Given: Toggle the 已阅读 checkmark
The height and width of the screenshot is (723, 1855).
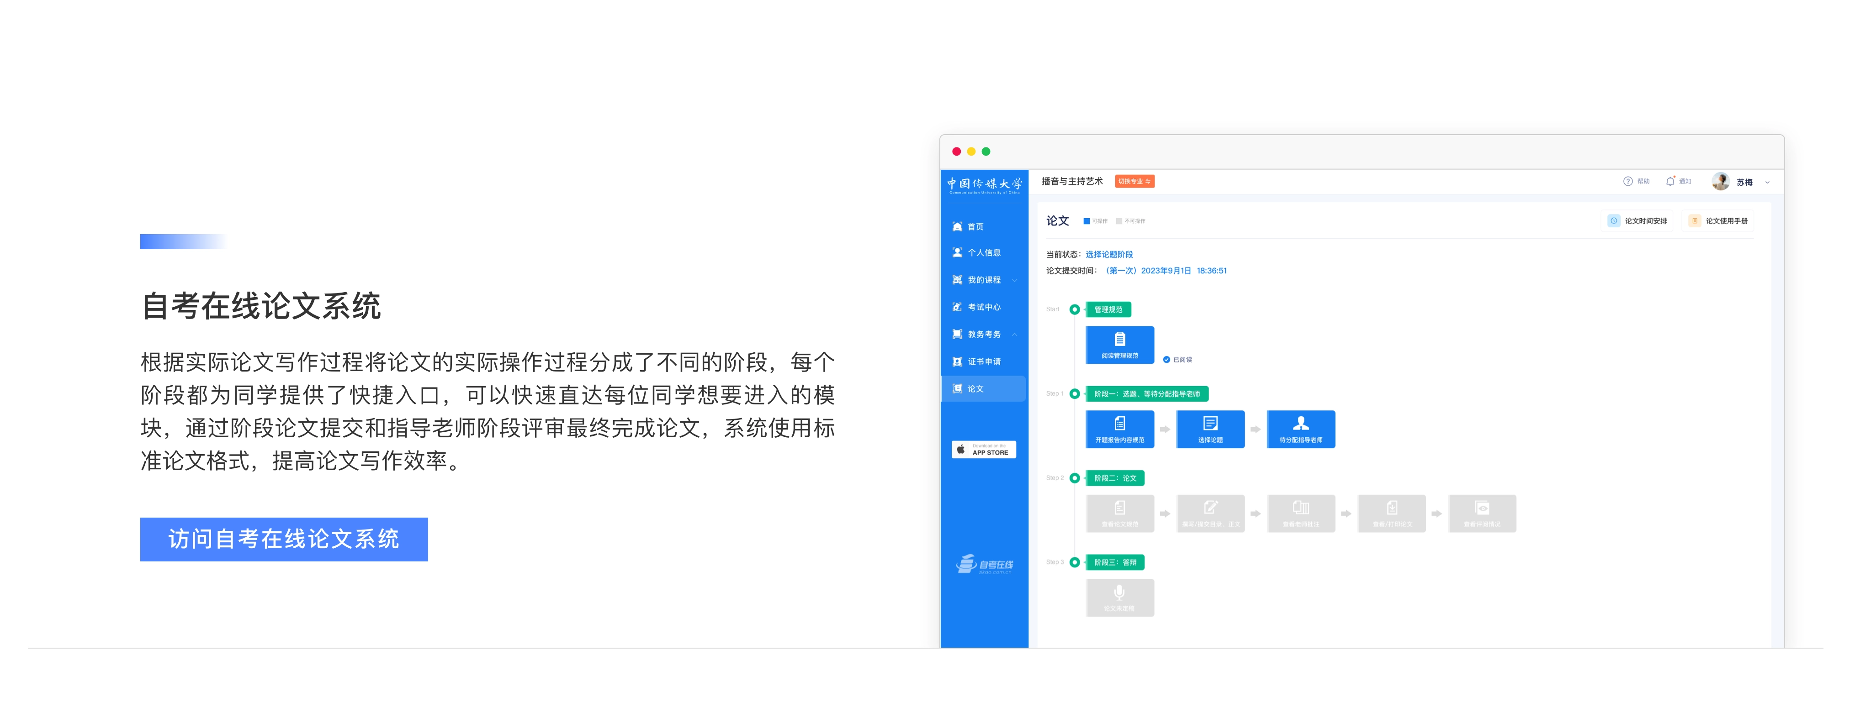Looking at the screenshot, I should tap(1166, 360).
